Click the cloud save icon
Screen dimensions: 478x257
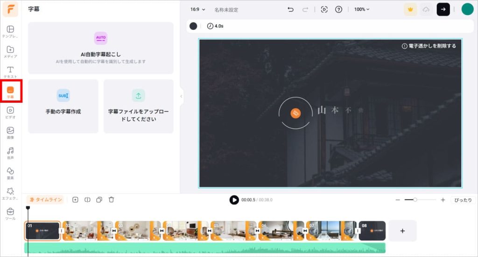(426, 9)
